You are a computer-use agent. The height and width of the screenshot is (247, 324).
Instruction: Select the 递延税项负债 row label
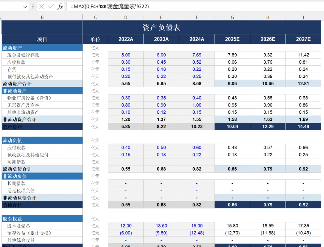42,191
